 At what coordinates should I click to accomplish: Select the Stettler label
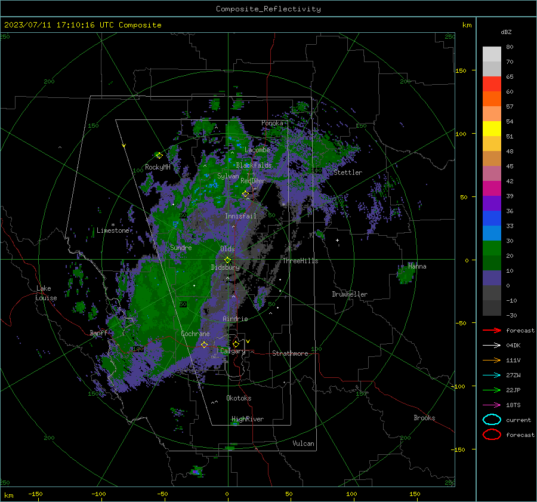[348, 173]
